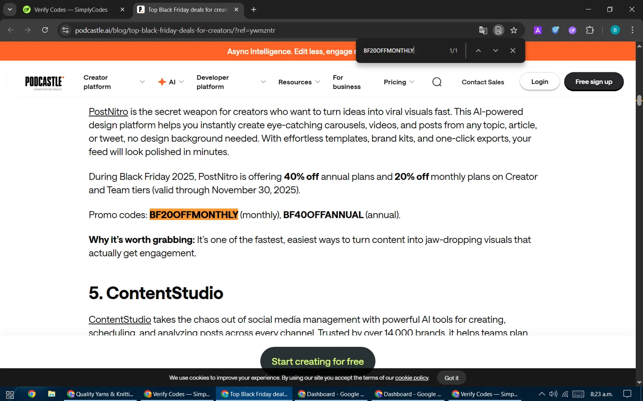Switch to Quality Yarns & Knitting taskbar window
643x401 pixels.
(101, 394)
